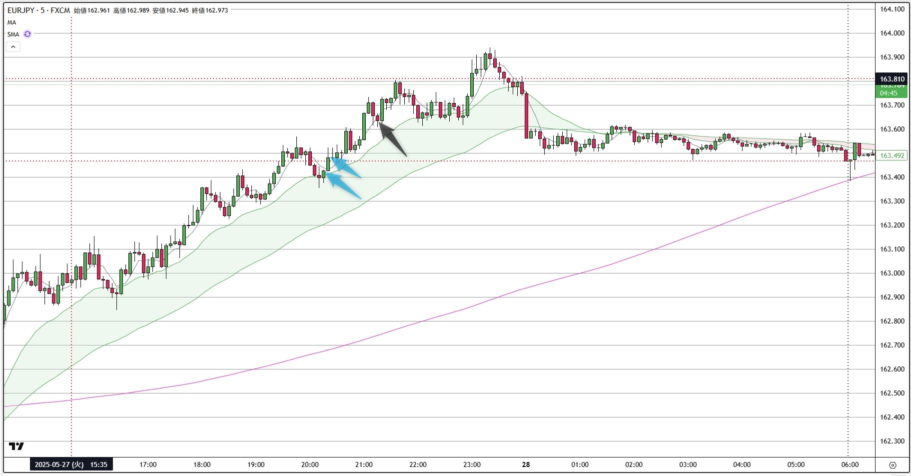Viewport: 911px width, 476px height.
Task: Click the 162.500 price scale label
Action: 892,393
